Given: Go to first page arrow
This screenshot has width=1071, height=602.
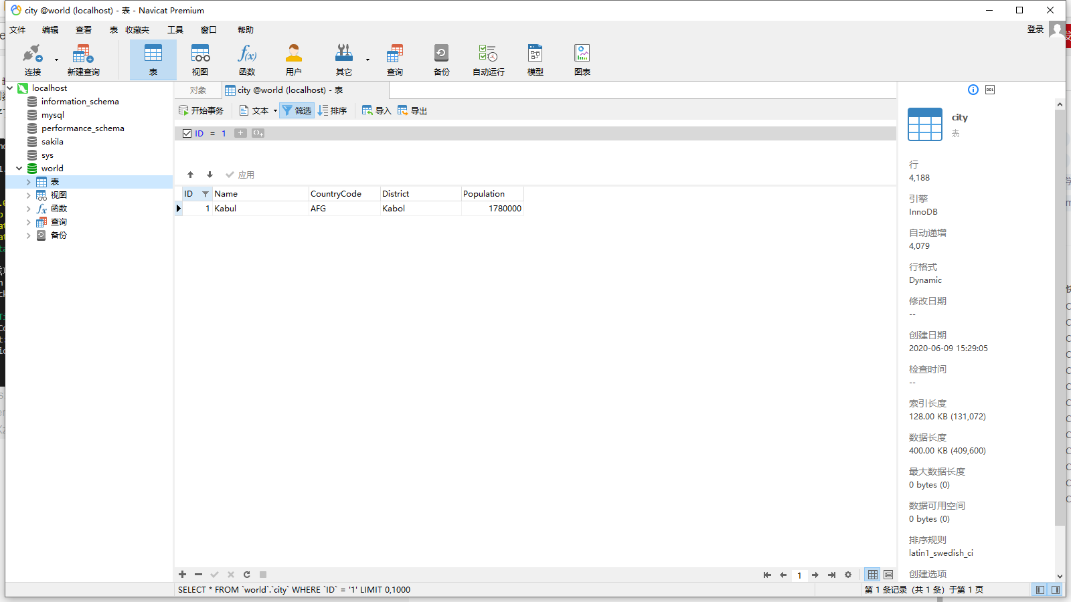Looking at the screenshot, I should [x=767, y=575].
